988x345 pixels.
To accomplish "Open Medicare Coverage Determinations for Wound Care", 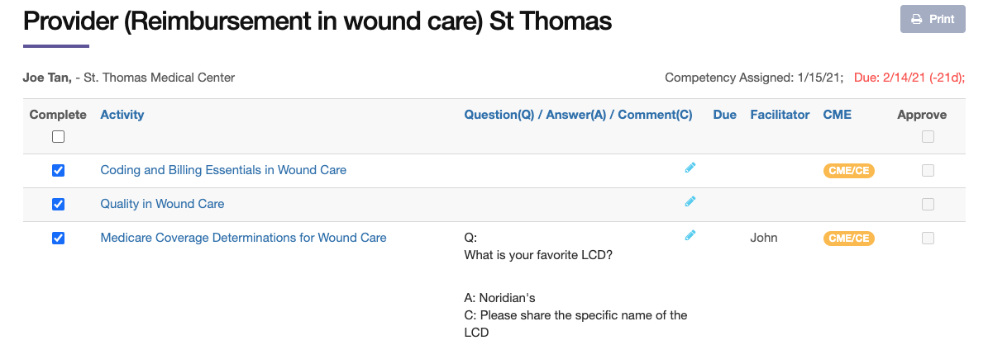I will tap(243, 238).
